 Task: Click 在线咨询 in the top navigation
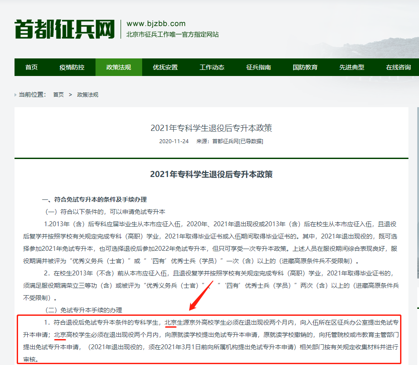pyautogui.click(x=398, y=67)
